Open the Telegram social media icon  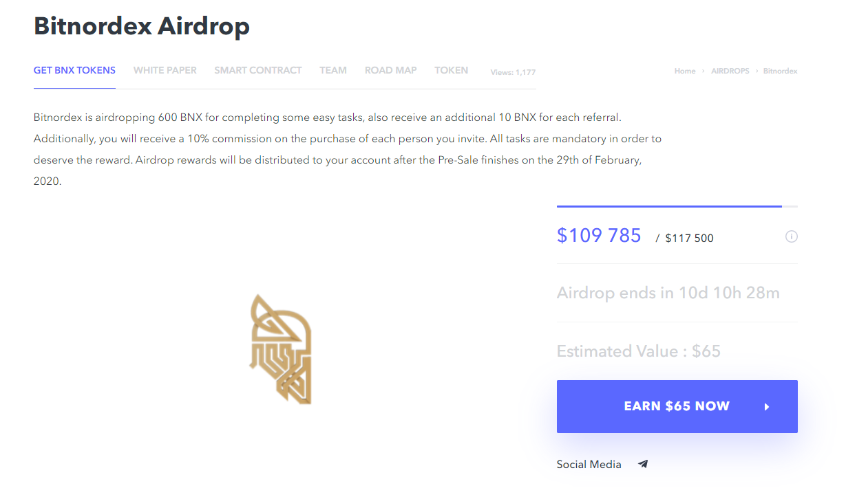643,464
